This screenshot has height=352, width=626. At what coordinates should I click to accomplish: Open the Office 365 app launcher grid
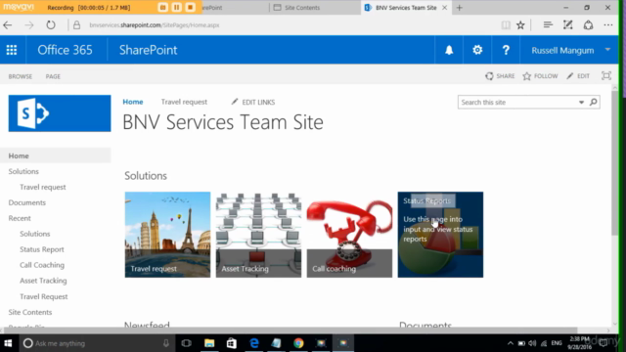click(12, 50)
